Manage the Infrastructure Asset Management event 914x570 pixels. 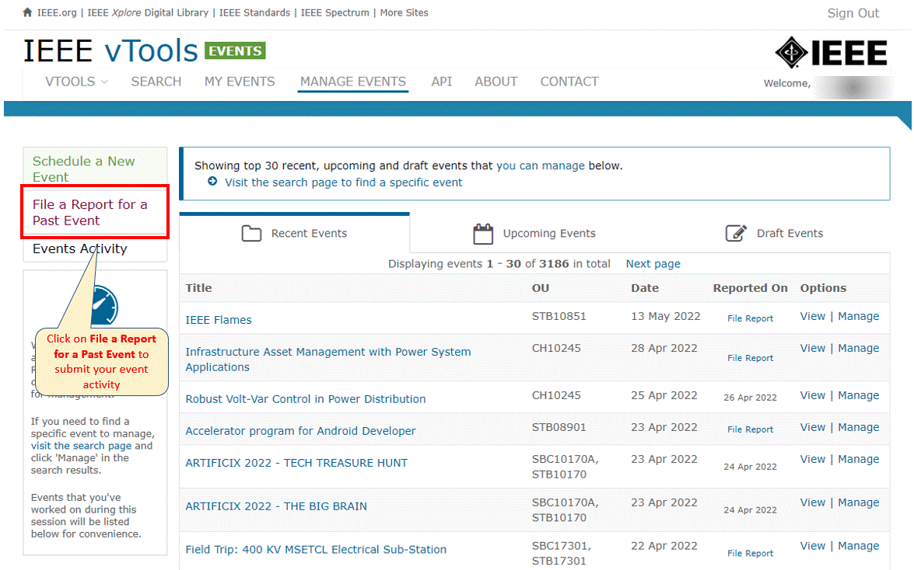click(858, 348)
